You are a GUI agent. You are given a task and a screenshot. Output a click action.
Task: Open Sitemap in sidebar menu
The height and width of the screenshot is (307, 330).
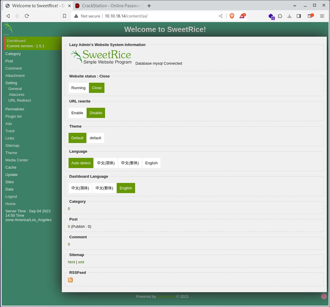(12, 146)
